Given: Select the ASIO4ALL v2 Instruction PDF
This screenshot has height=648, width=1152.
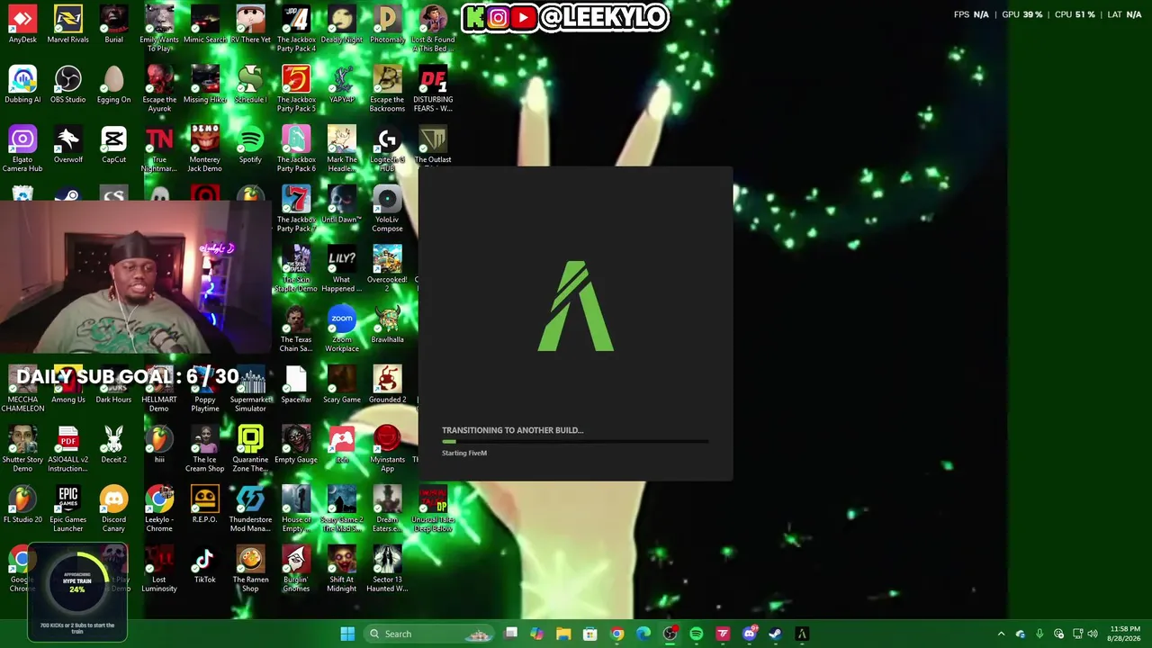Looking at the screenshot, I should point(68,448).
